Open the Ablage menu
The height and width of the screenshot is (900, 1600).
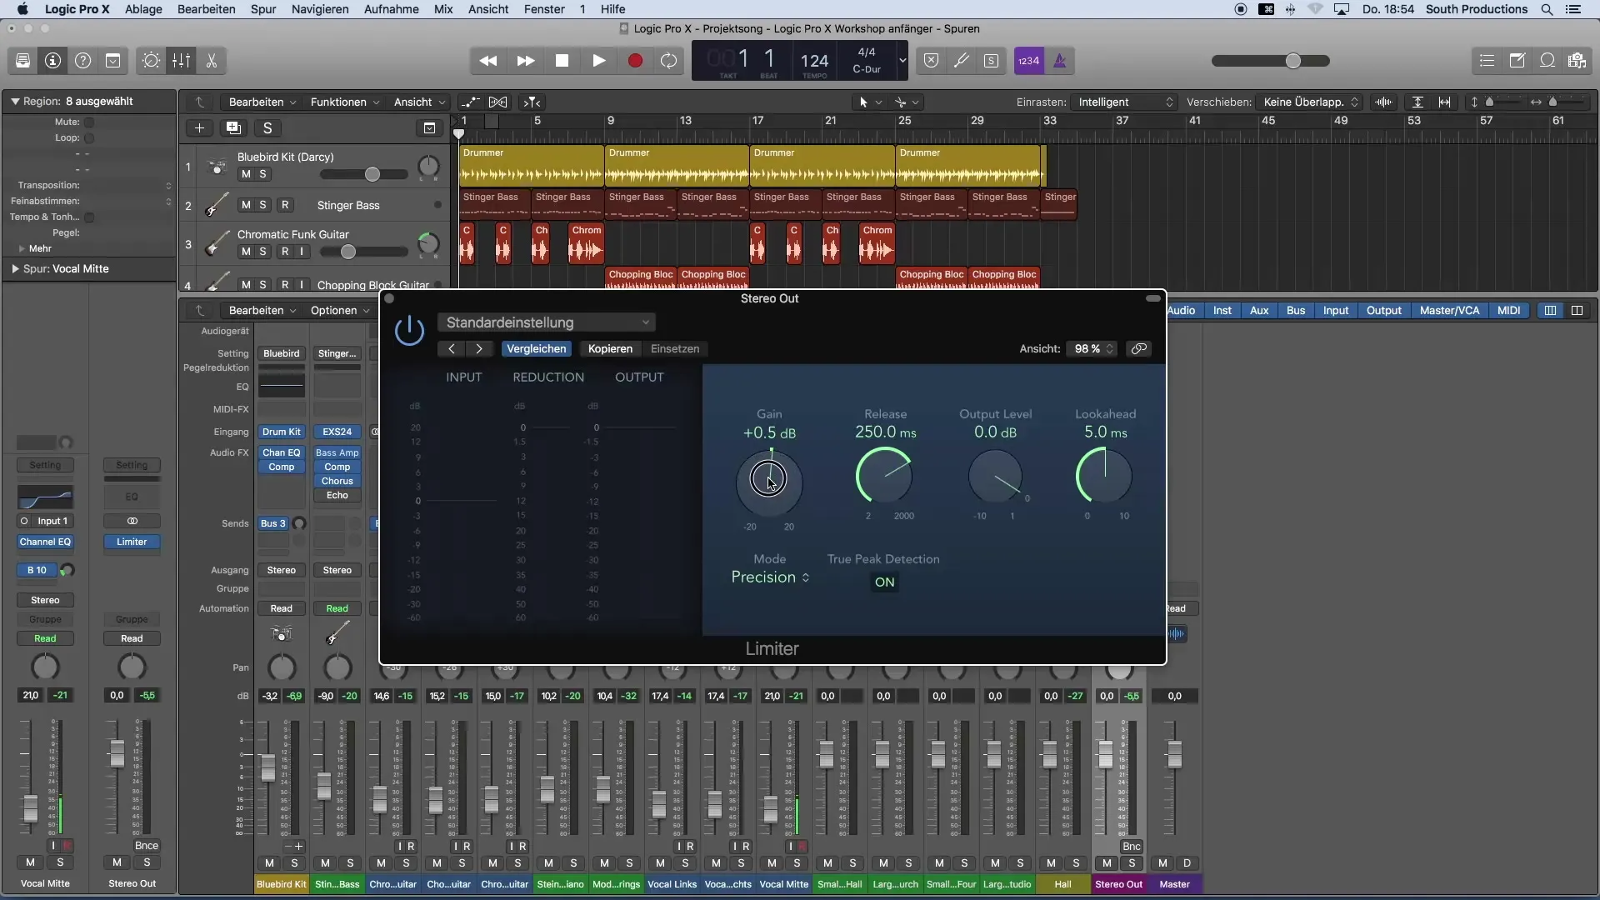coord(143,9)
